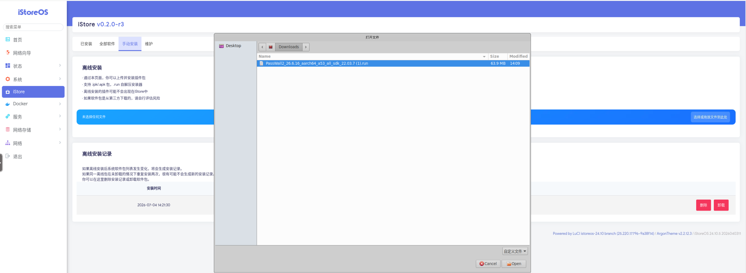Click the 搜索菜单 search field
The image size is (746, 273).
click(33, 27)
